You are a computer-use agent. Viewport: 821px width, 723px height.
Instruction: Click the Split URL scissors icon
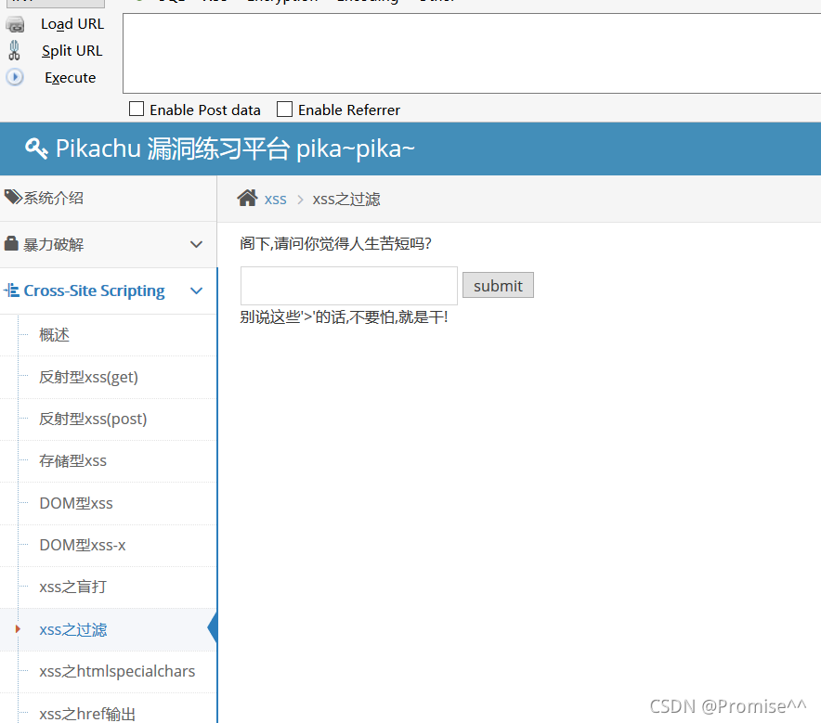tap(15, 51)
